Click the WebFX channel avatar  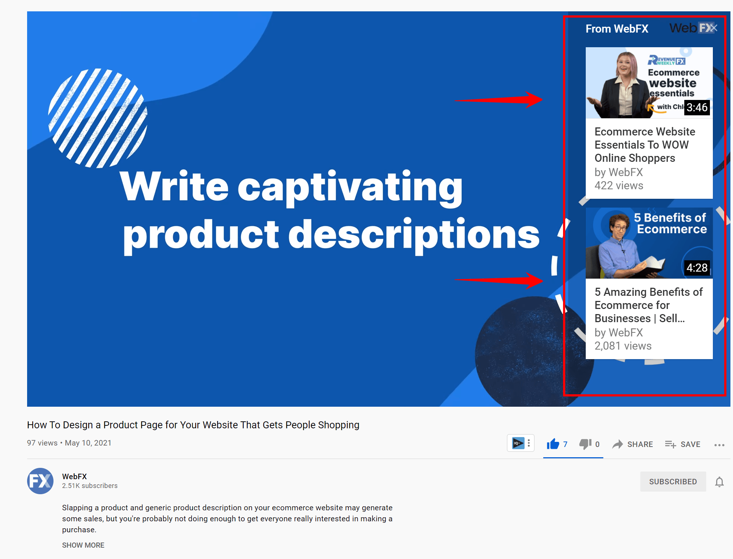coord(40,481)
